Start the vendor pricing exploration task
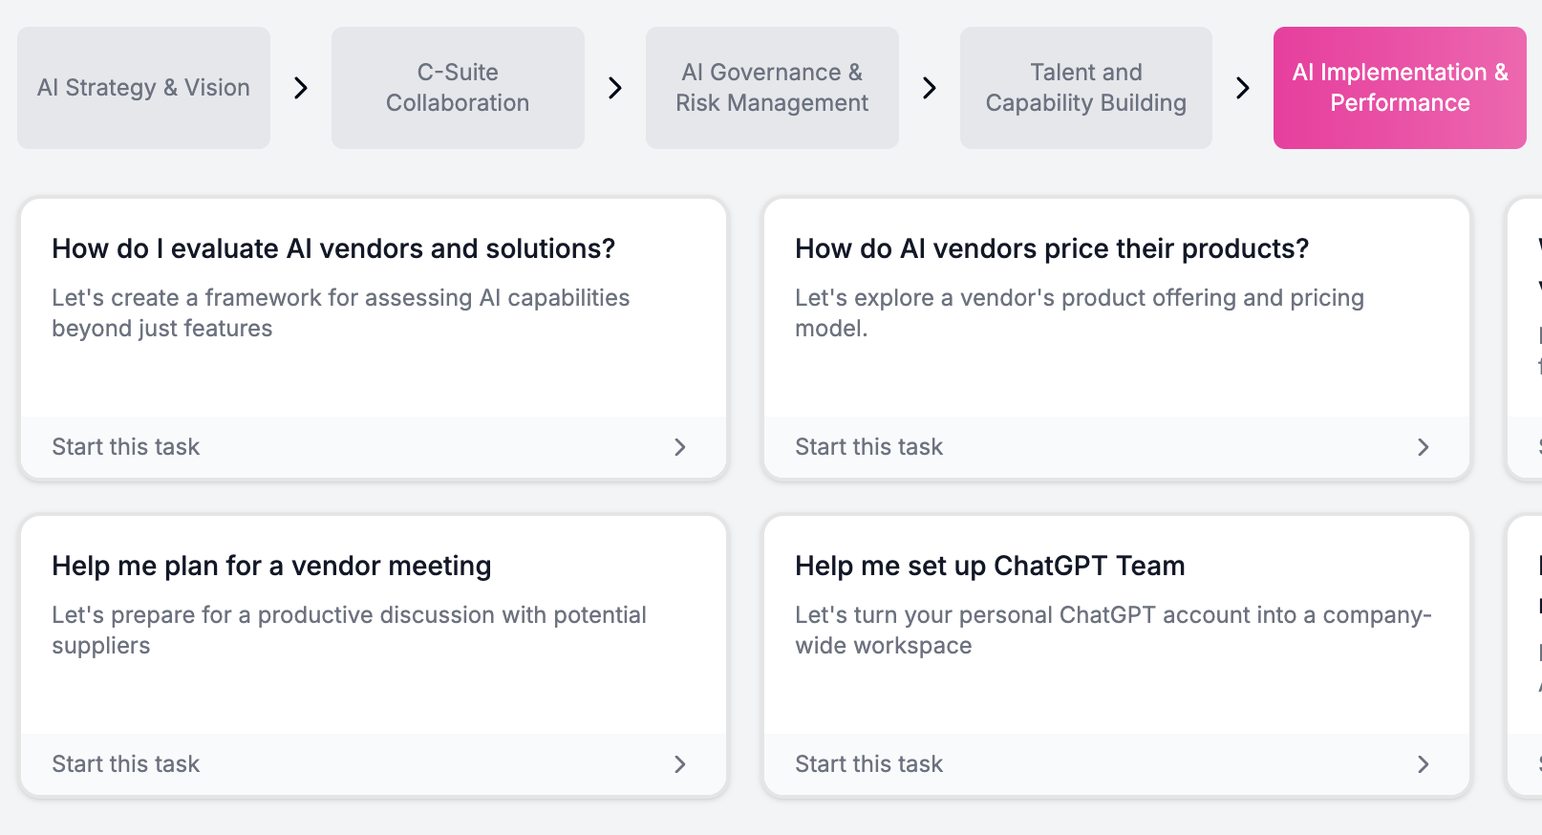Screen dimensions: 1542x835 [x=868, y=447]
